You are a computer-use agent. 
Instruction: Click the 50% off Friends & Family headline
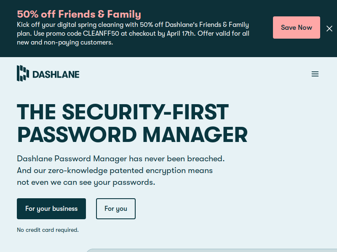[x=79, y=14]
